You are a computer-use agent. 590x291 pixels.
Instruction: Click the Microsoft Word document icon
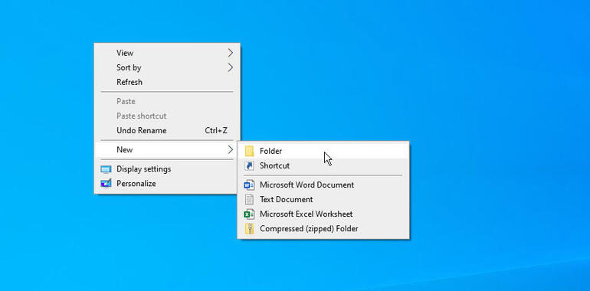(249, 185)
